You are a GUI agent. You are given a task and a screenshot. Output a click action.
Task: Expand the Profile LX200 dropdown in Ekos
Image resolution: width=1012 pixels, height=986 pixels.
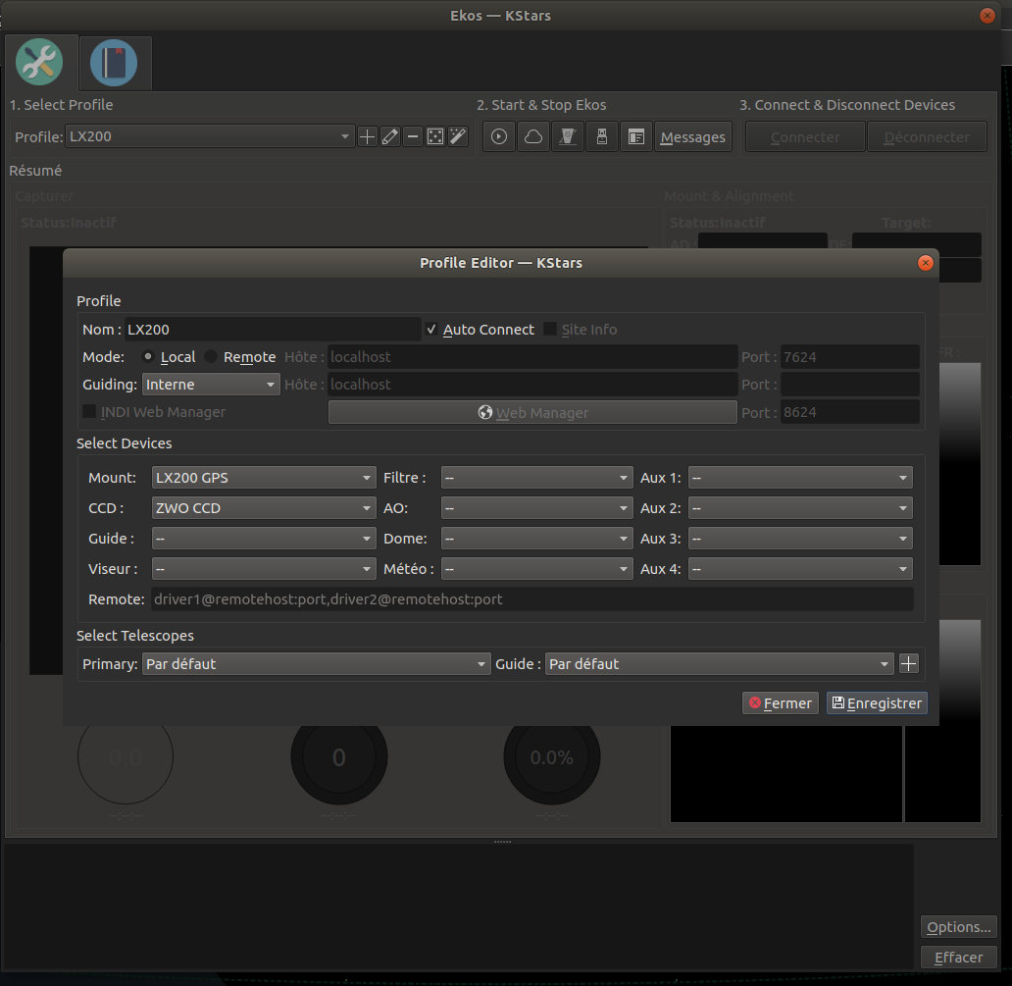(210, 136)
